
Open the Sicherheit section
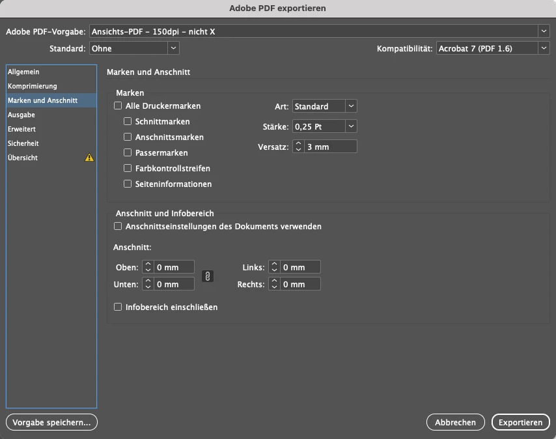point(51,143)
